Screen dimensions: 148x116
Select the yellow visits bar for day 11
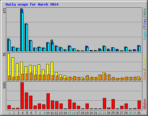click(52, 71)
